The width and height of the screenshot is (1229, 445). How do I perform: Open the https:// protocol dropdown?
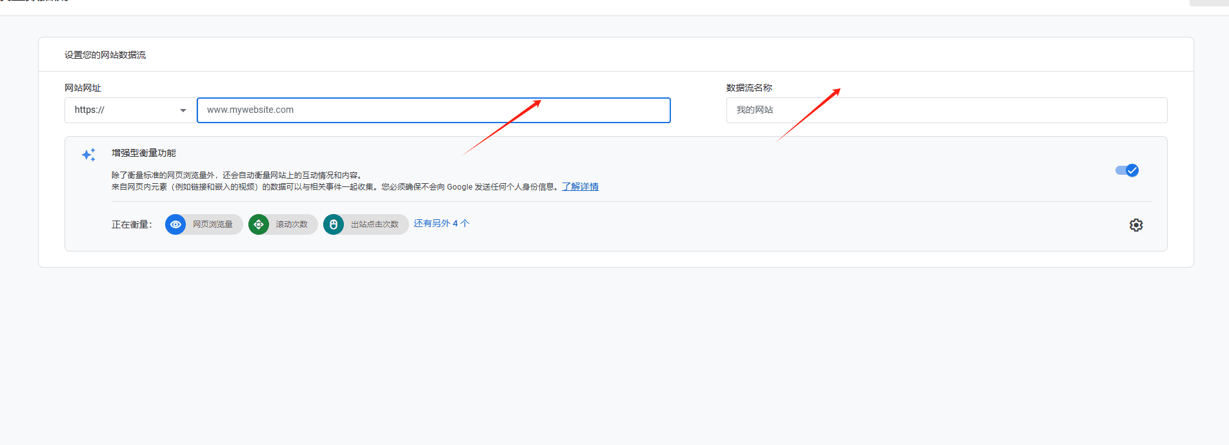[x=129, y=110]
